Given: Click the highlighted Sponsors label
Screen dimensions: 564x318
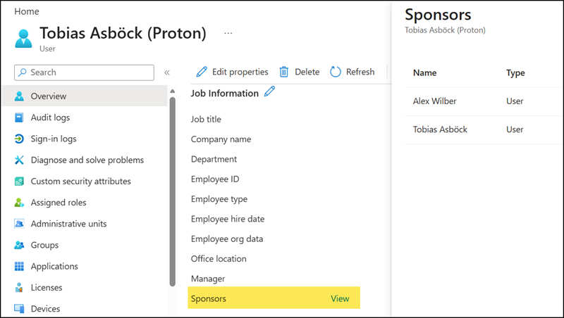Looking at the screenshot, I should pyautogui.click(x=209, y=298).
